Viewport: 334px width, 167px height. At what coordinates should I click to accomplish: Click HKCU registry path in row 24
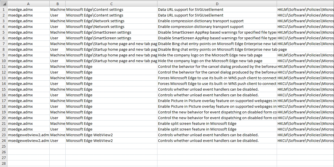(x=305, y=140)
